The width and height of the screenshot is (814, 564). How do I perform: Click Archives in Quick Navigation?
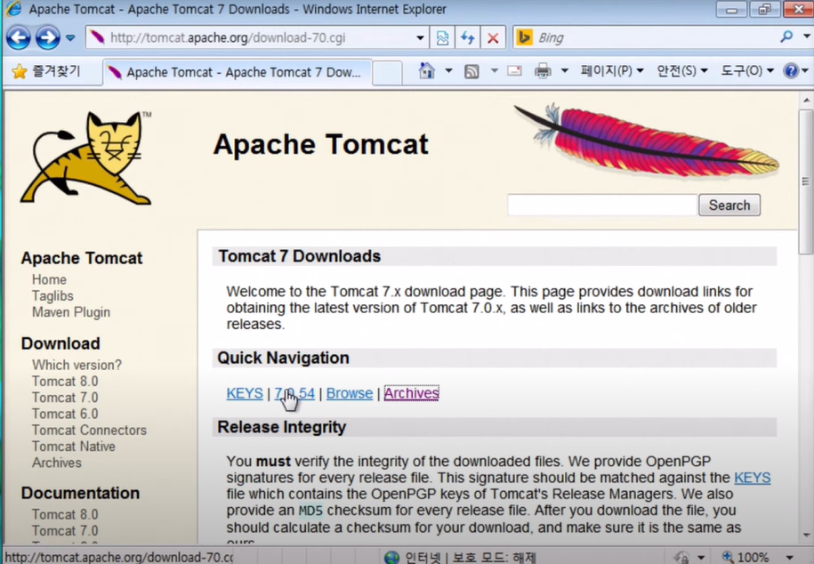411,394
